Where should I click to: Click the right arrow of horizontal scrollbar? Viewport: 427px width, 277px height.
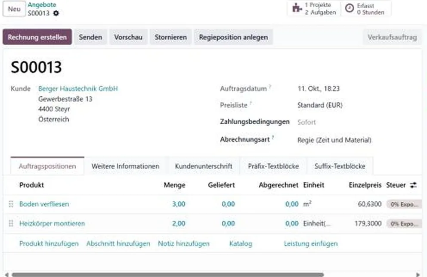[418, 274]
